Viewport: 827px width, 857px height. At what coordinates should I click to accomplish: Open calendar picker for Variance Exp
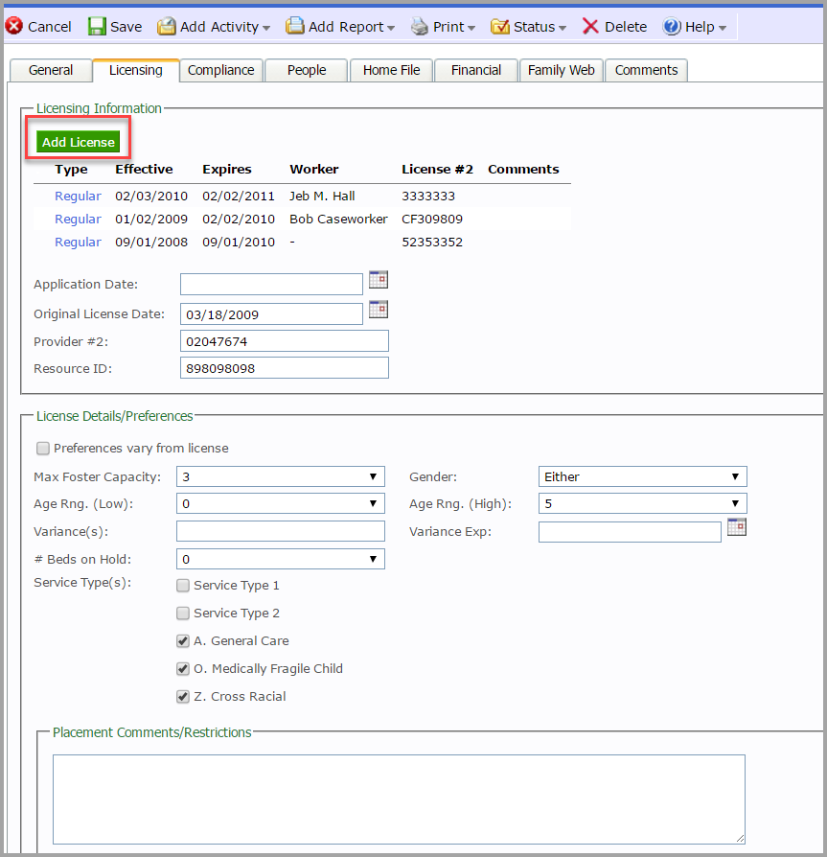click(x=736, y=527)
